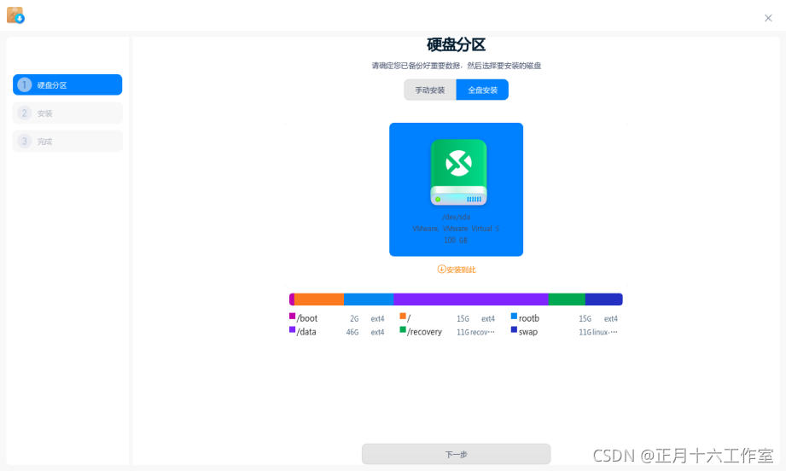Click the blue legend square beside rootb
786x471 pixels.
[x=514, y=316]
